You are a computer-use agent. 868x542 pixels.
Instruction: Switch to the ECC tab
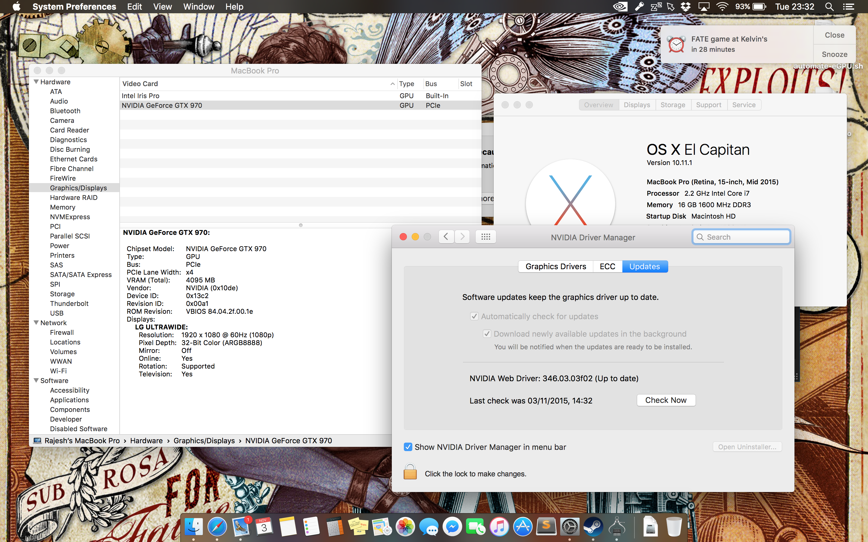(x=607, y=266)
